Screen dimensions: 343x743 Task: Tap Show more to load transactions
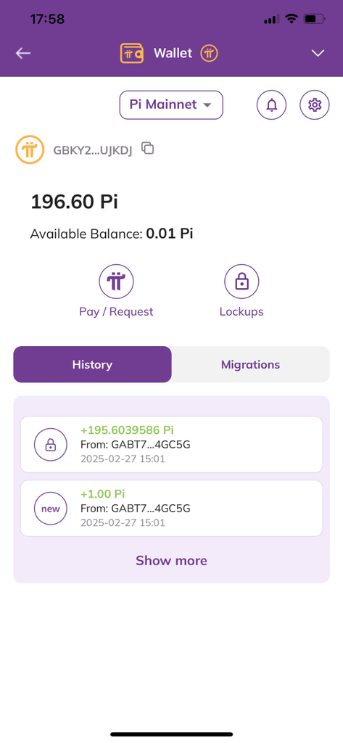[171, 561]
